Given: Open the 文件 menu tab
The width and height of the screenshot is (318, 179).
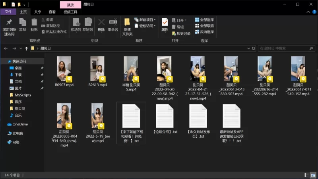Looking at the screenshot, I should 8,12.
